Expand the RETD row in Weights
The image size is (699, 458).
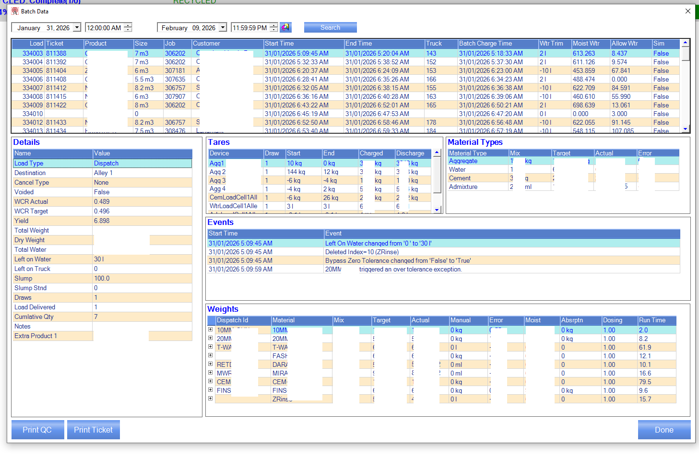[x=210, y=364]
